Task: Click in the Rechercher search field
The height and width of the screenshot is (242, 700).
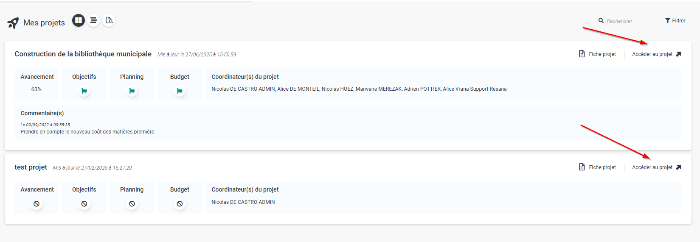Action: point(627,21)
